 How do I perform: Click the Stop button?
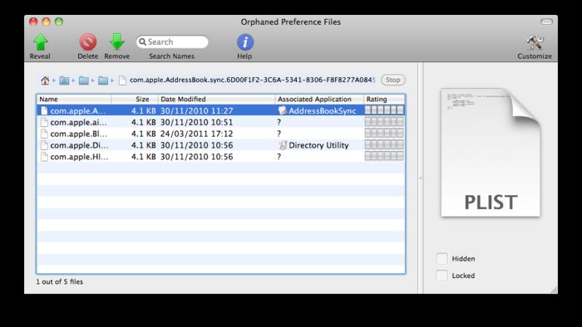392,80
